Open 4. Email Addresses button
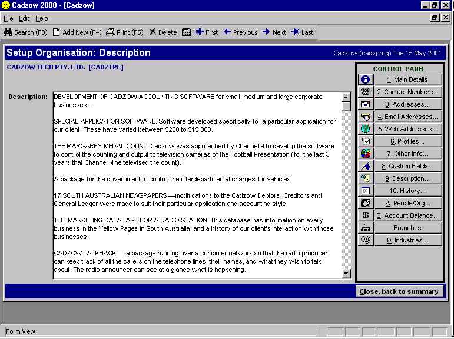 [x=407, y=117]
